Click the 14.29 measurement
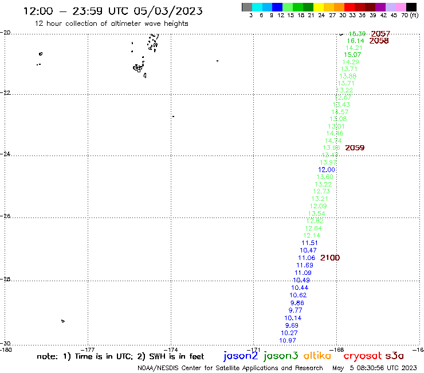Viewport: 424px width, 373px height. pos(351,62)
